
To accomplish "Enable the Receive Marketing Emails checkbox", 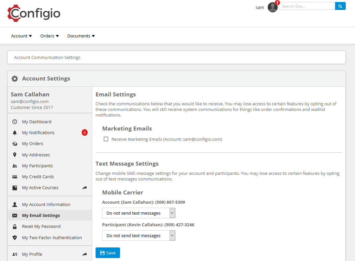I will (x=106, y=139).
